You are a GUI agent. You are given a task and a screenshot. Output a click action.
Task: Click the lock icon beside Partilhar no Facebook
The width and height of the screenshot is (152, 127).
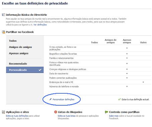(4, 32)
